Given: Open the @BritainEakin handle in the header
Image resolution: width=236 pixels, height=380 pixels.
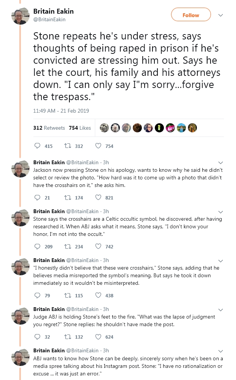Looking at the screenshot, I should tap(49, 19).
